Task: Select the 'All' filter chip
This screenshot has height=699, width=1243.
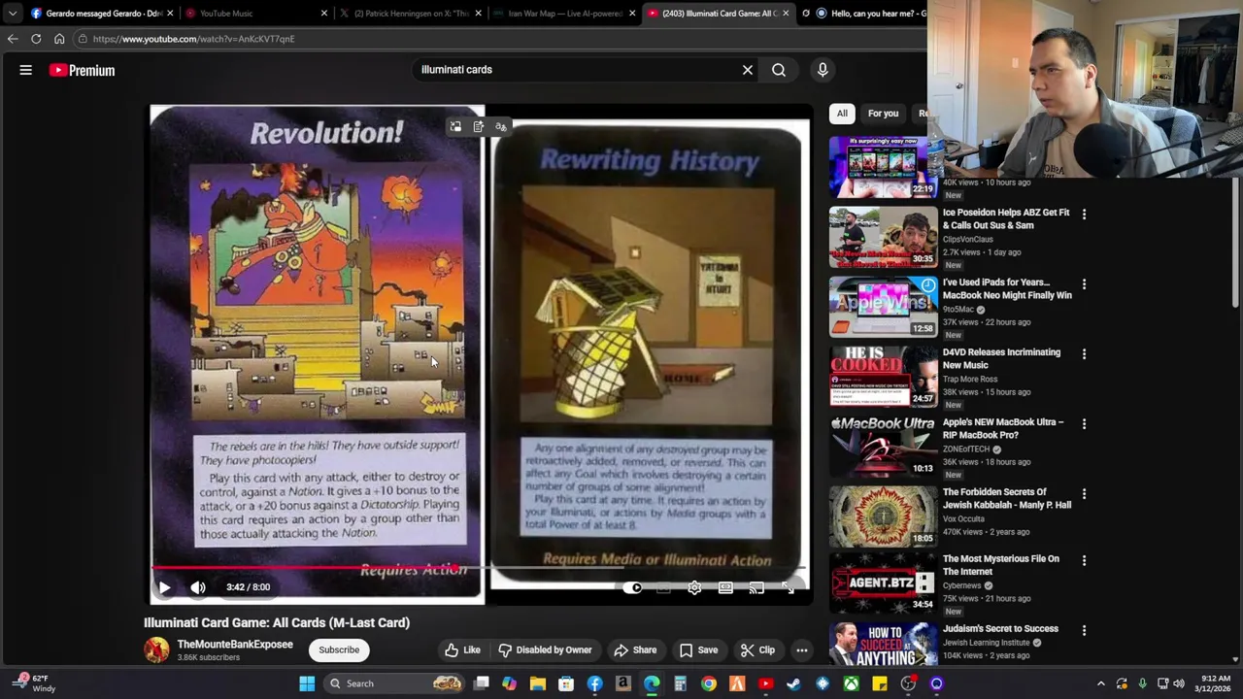Action: coord(842,114)
